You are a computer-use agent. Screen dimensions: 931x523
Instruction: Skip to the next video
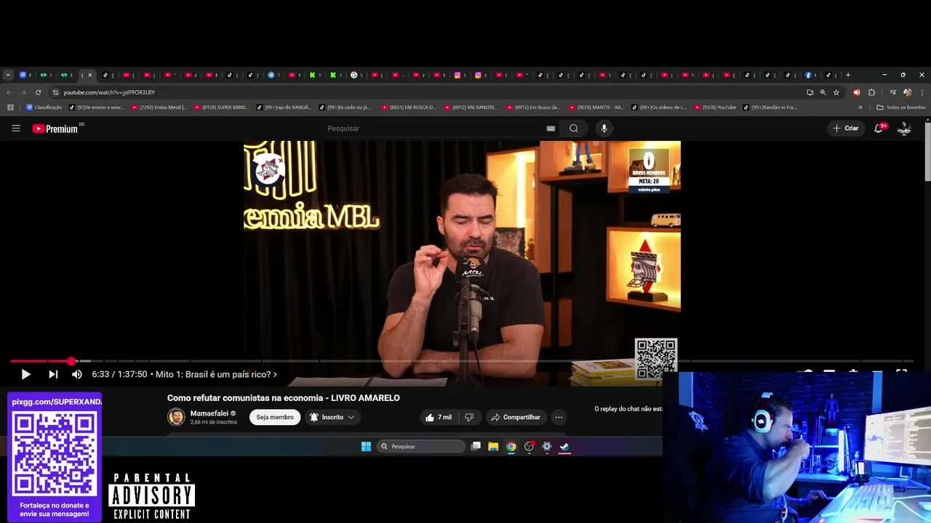tap(53, 374)
